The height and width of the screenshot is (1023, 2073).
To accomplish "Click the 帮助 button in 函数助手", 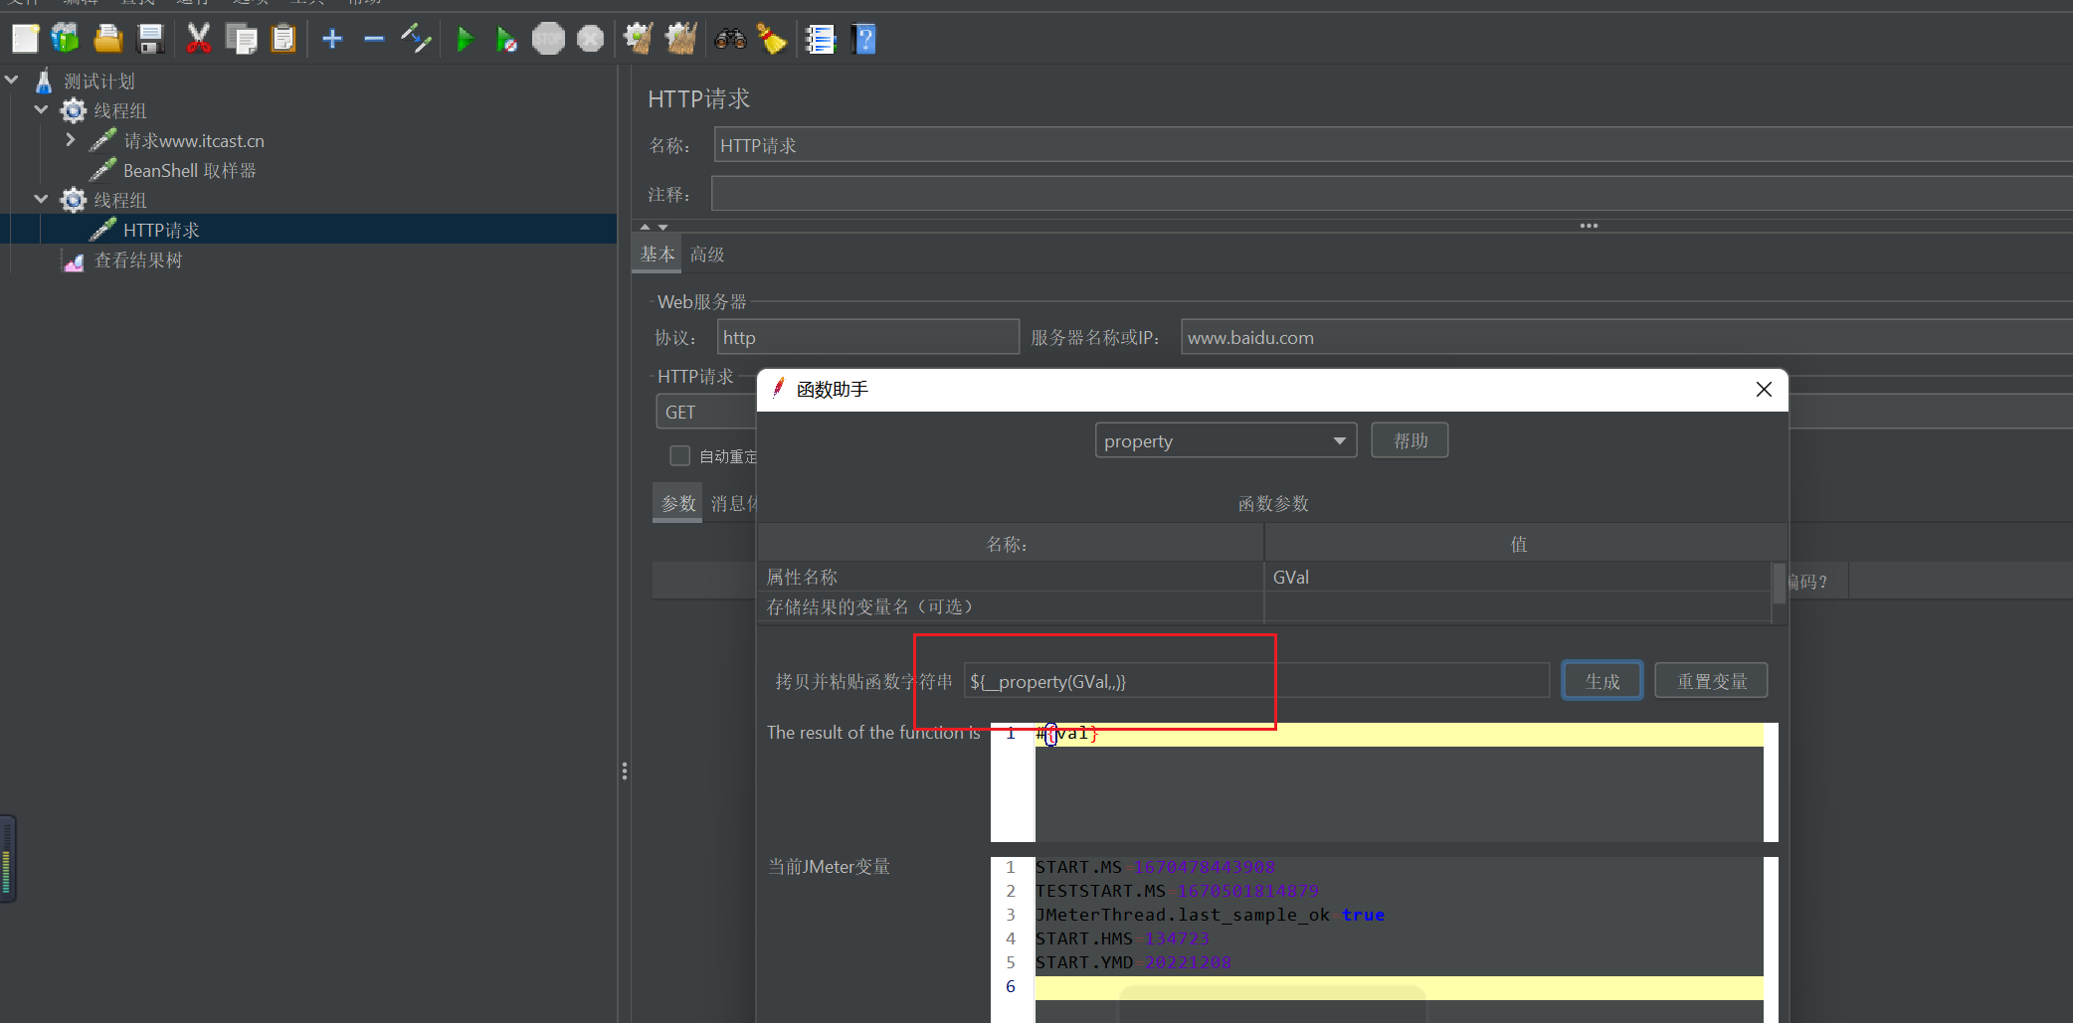I will coord(1410,440).
